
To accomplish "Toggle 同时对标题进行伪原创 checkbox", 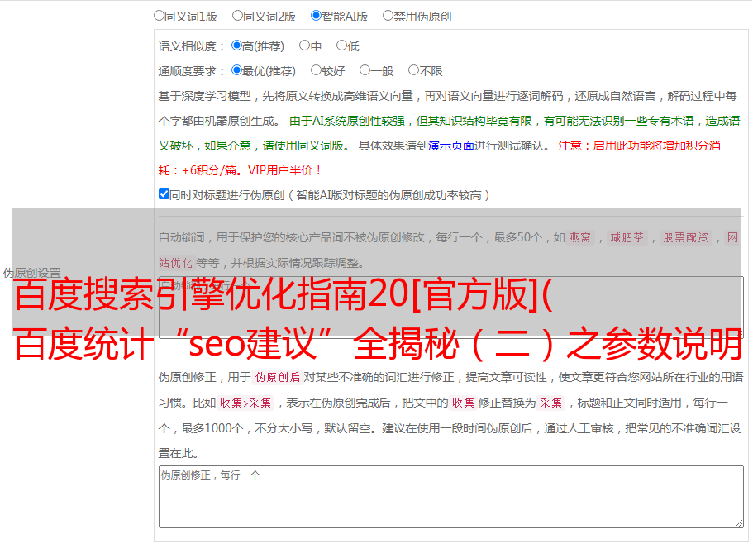I will [164, 194].
